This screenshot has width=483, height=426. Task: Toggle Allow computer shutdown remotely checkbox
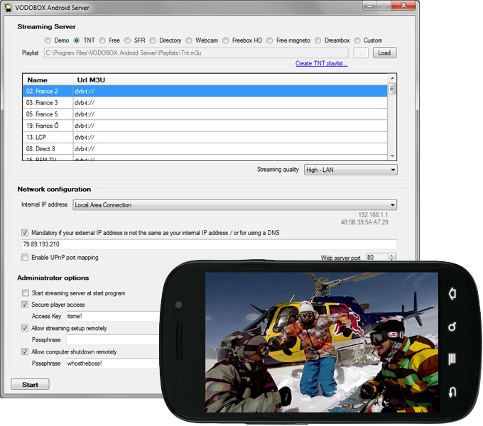(25, 351)
